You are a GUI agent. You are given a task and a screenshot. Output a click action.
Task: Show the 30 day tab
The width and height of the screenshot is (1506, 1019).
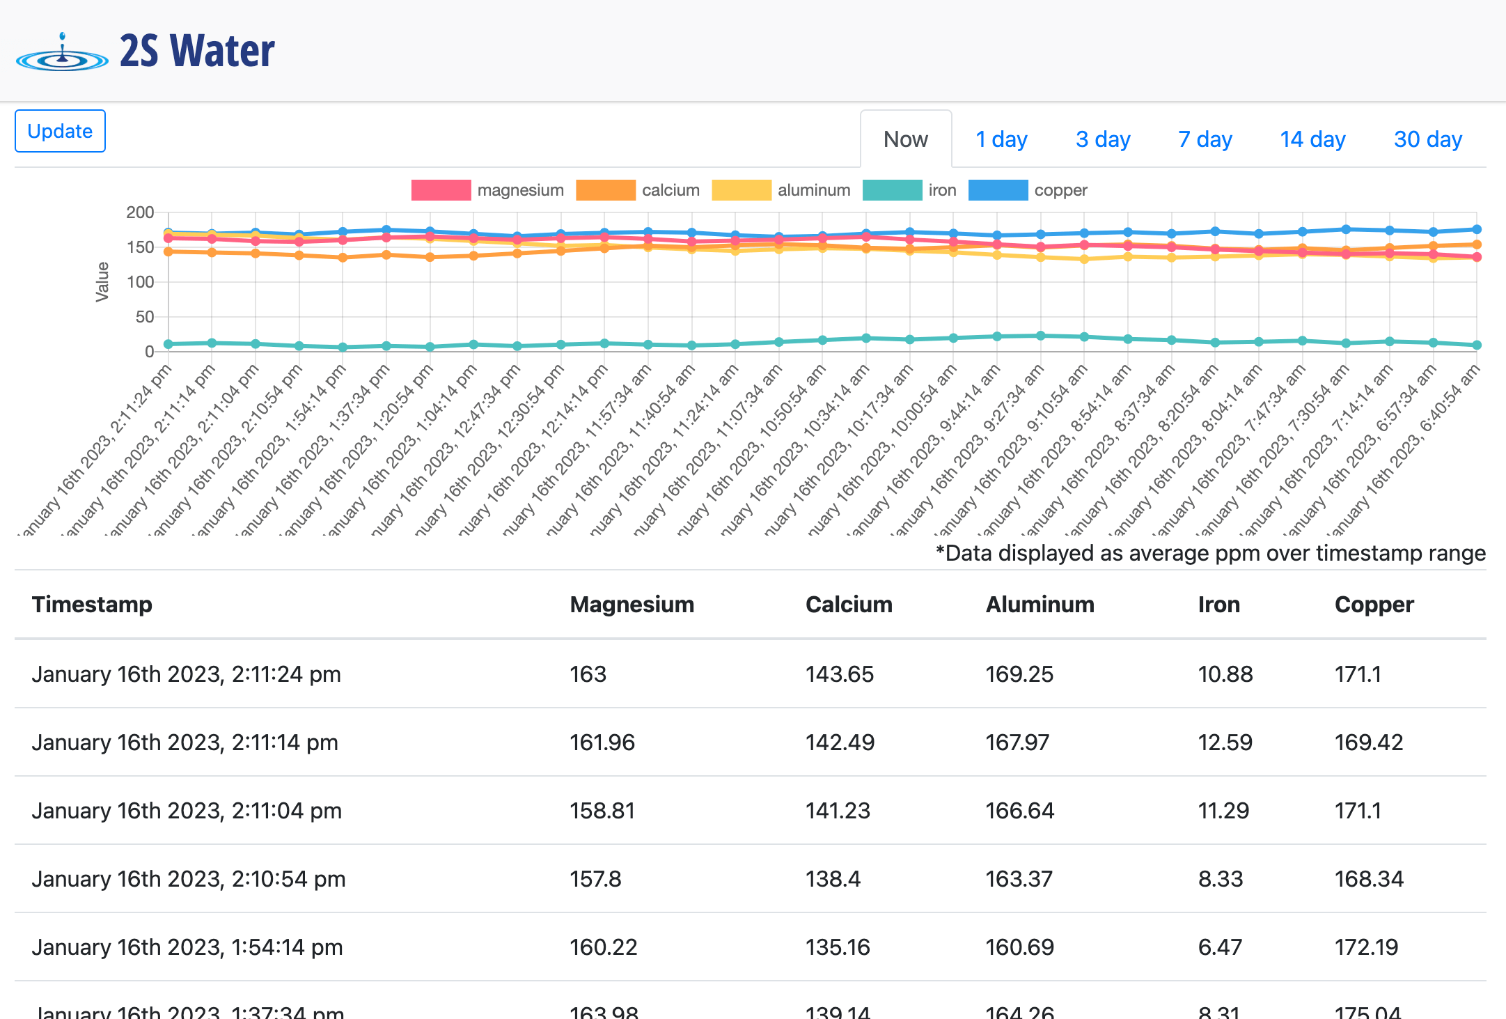1428,139
